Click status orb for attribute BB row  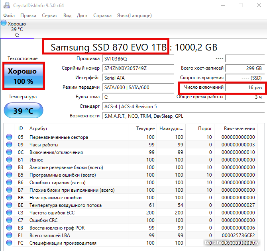click(x=9, y=197)
